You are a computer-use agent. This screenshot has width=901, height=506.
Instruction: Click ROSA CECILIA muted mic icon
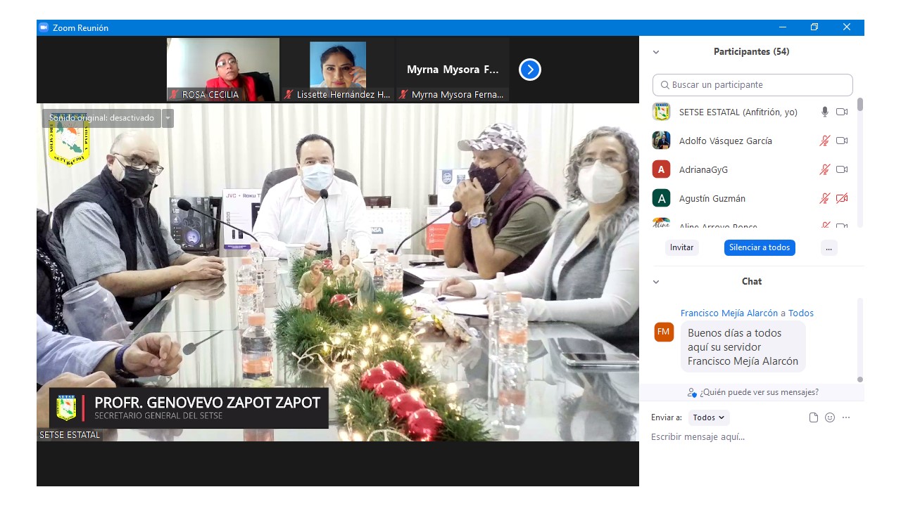(174, 94)
